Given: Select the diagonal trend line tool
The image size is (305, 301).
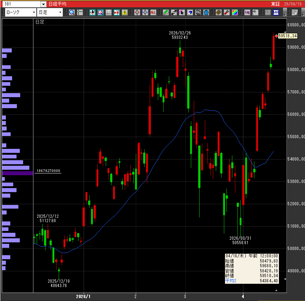Looking at the screenshot, I should (x=174, y=12).
